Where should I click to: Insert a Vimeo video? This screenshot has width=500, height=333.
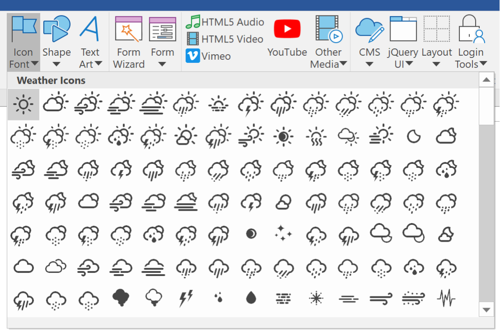click(x=208, y=56)
